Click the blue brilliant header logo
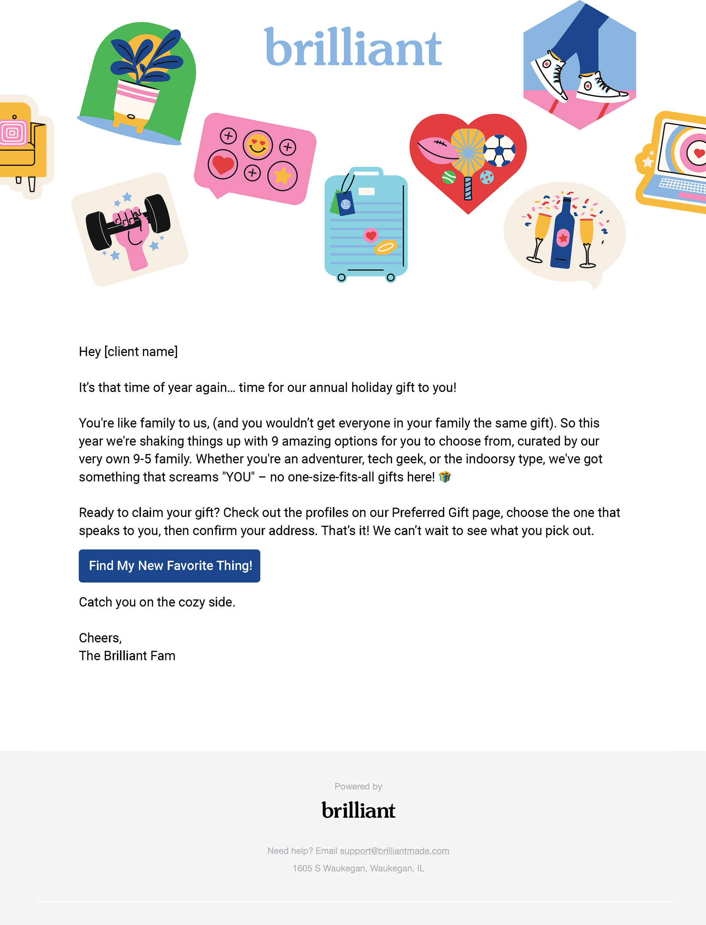The image size is (706, 925). (353, 47)
